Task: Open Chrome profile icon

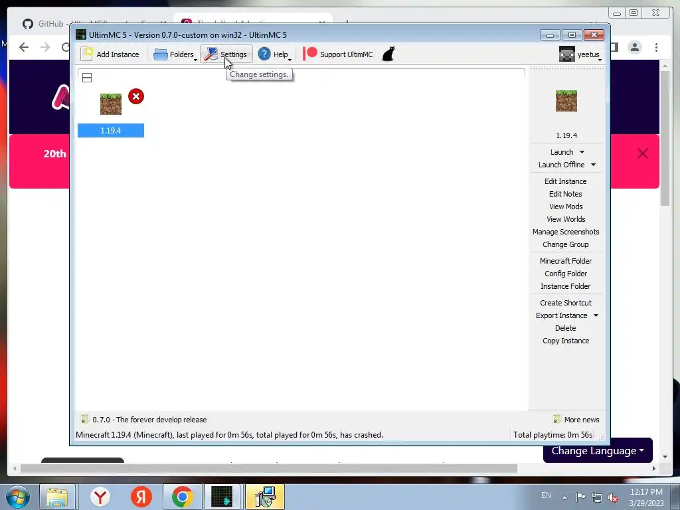Action: click(635, 47)
